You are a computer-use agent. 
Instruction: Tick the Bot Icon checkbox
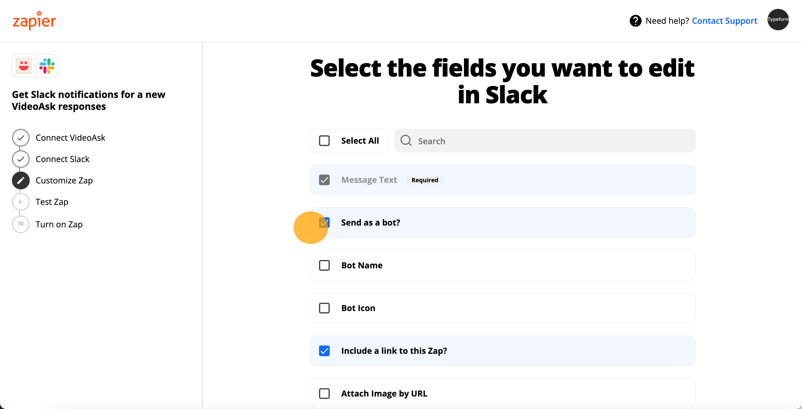coord(324,308)
